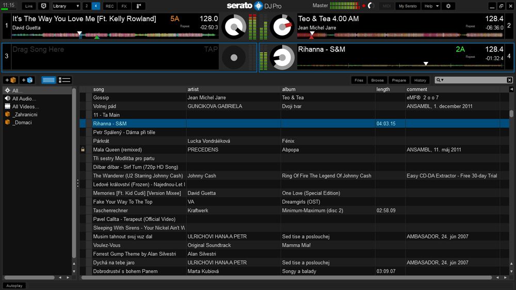Click the Serato Play headphone icon
The width and height of the screenshot is (516, 290).
click(43, 6)
